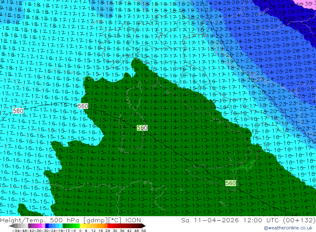The width and height of the screenshot is (316, 232).
Task: Click the Sa 11-04-2026 date text
Action: coord(210,220)
